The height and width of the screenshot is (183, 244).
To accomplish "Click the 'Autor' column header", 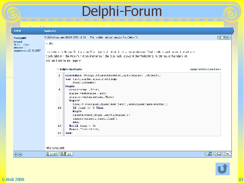I will (x=17, y=31).
